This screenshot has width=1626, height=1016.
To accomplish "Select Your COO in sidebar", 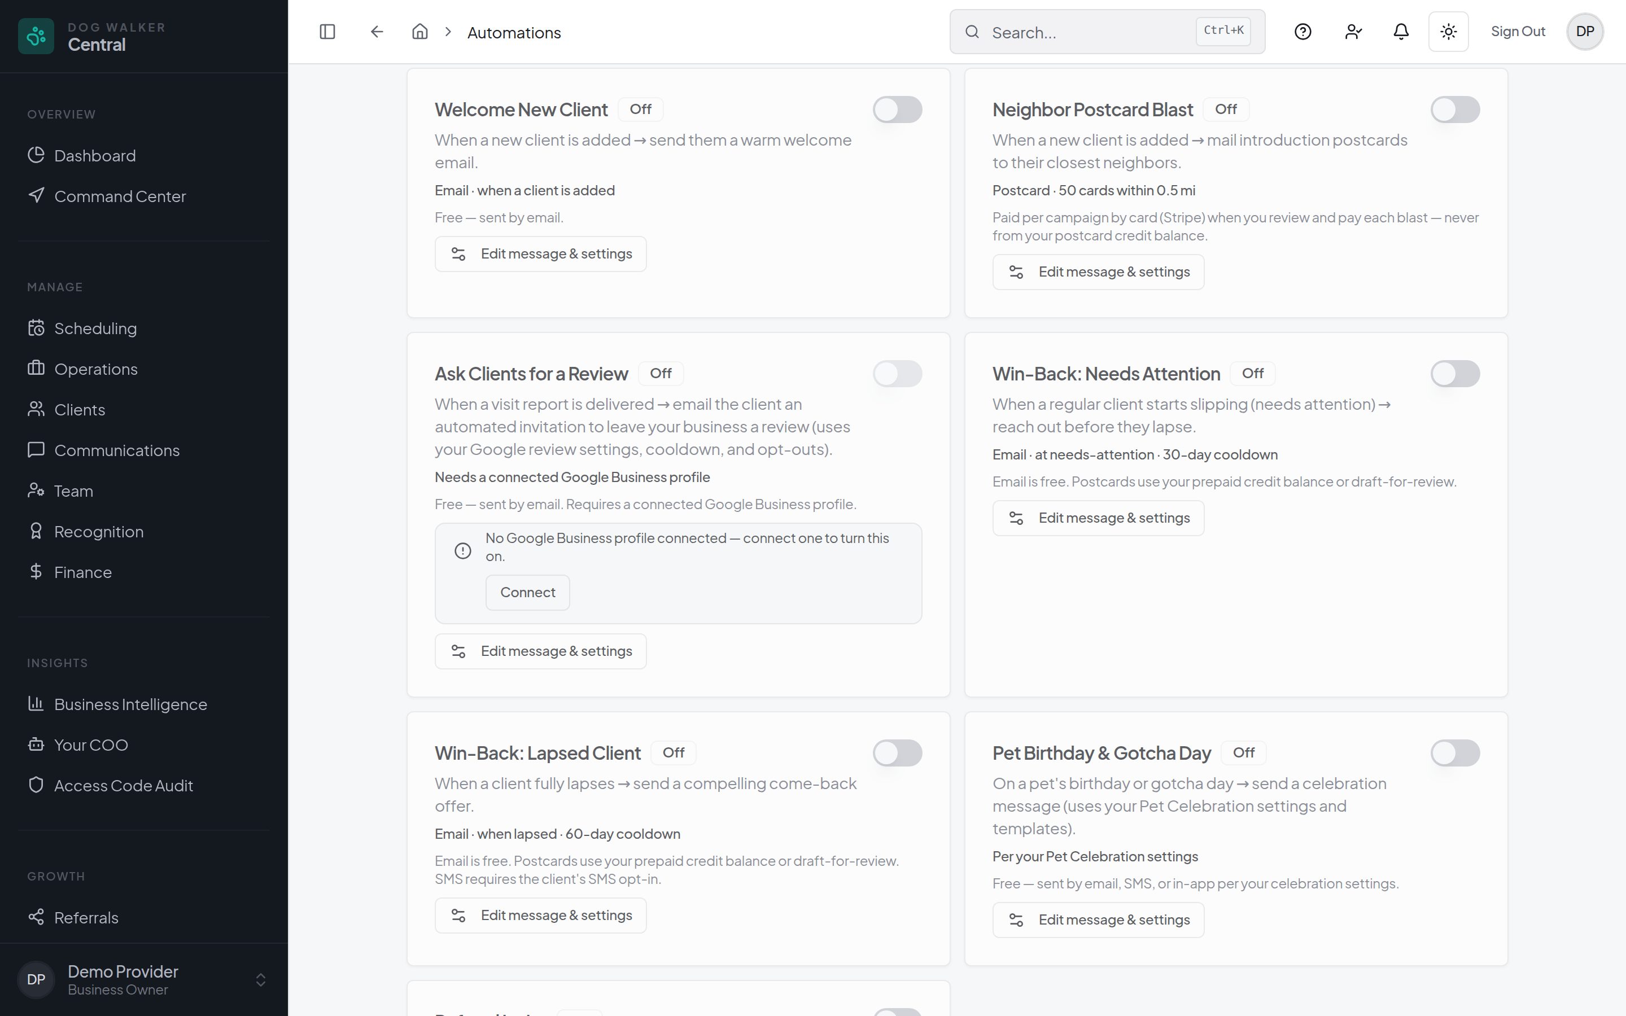I will tap(144, 745).
